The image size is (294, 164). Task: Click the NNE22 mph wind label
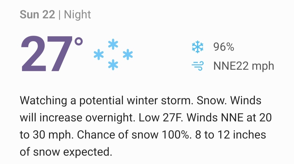tap(243, 66)
